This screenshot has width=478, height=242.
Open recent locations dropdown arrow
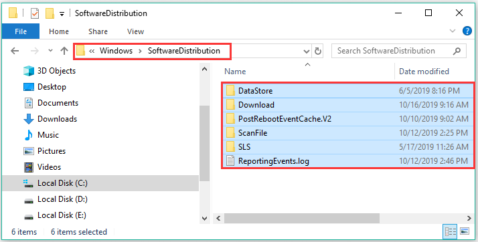click(51, 51)
